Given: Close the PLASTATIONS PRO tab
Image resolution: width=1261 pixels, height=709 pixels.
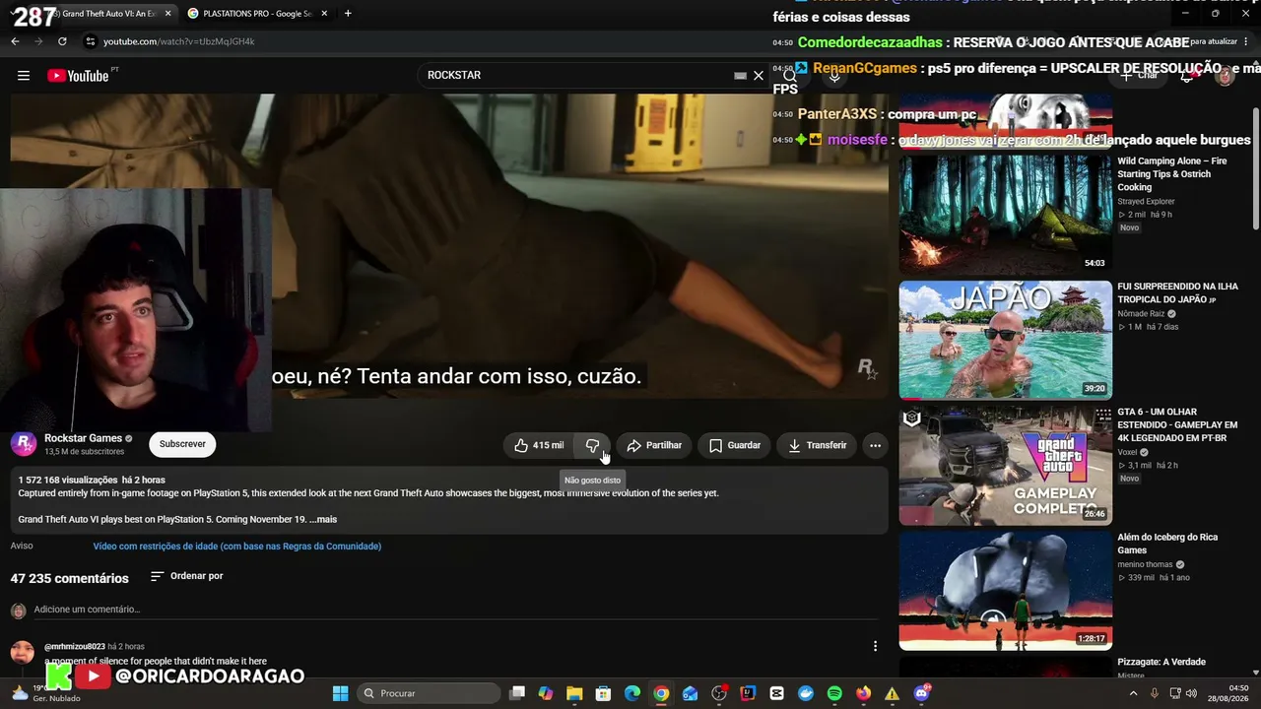Looking at the screenshot, I should point(324,14).
